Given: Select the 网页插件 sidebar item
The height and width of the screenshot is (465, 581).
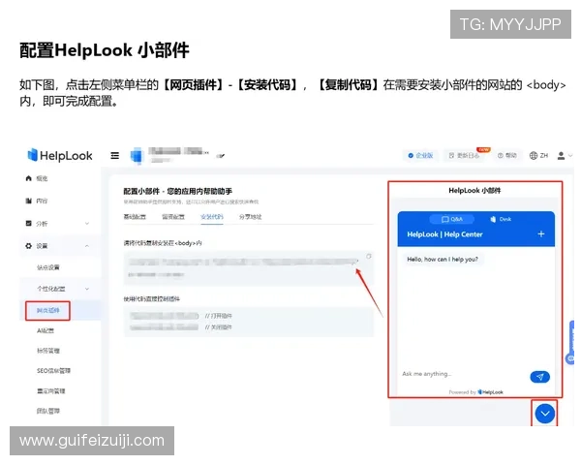Looking at the screenshot, I should tap(47, 310).
